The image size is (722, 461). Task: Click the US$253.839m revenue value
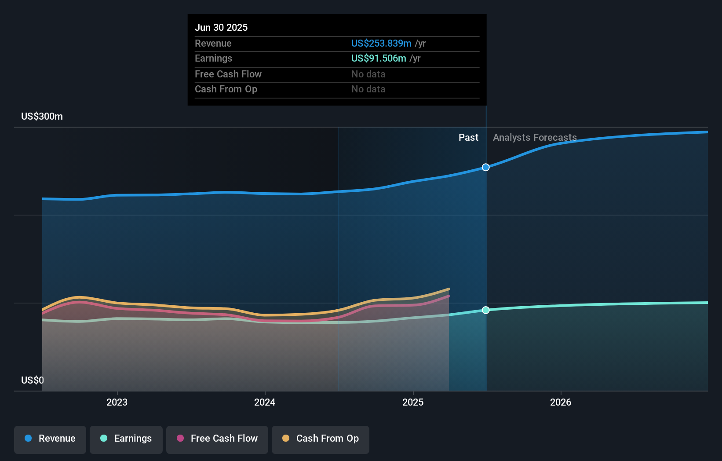tap(381, 43)
